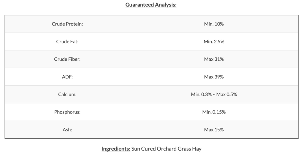Screen dimensions: 304x155
Task: Click the Sun Cured Orchard Grass Hay text
Action: pos(166,149)
